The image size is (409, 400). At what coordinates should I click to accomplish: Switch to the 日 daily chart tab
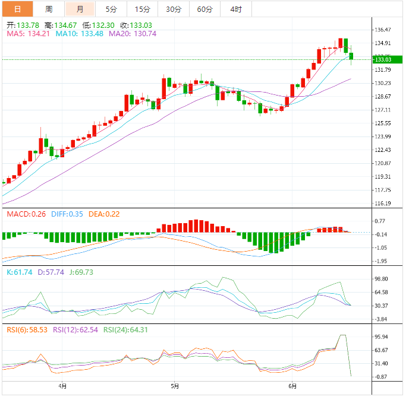click(17, 9)
